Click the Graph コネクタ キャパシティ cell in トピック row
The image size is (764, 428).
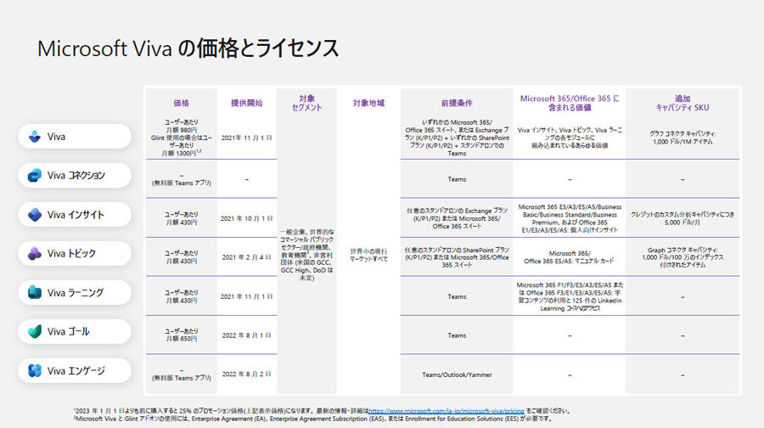tap(683, 257)
